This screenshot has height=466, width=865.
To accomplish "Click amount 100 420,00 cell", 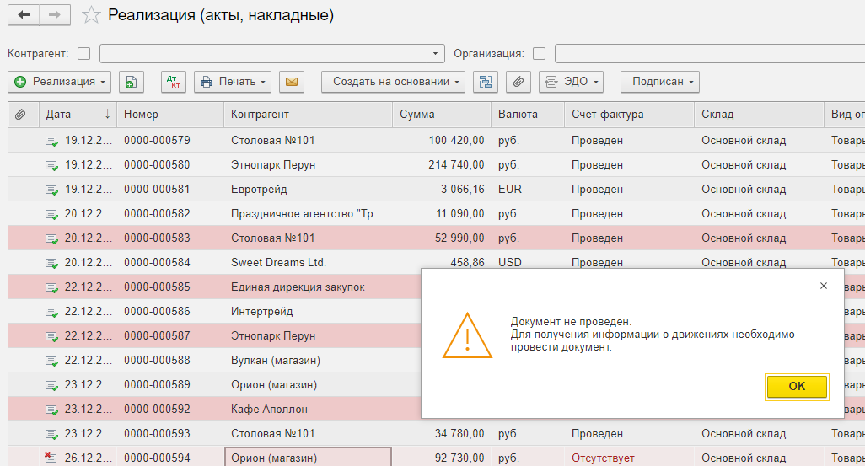I will coord(441,140).
